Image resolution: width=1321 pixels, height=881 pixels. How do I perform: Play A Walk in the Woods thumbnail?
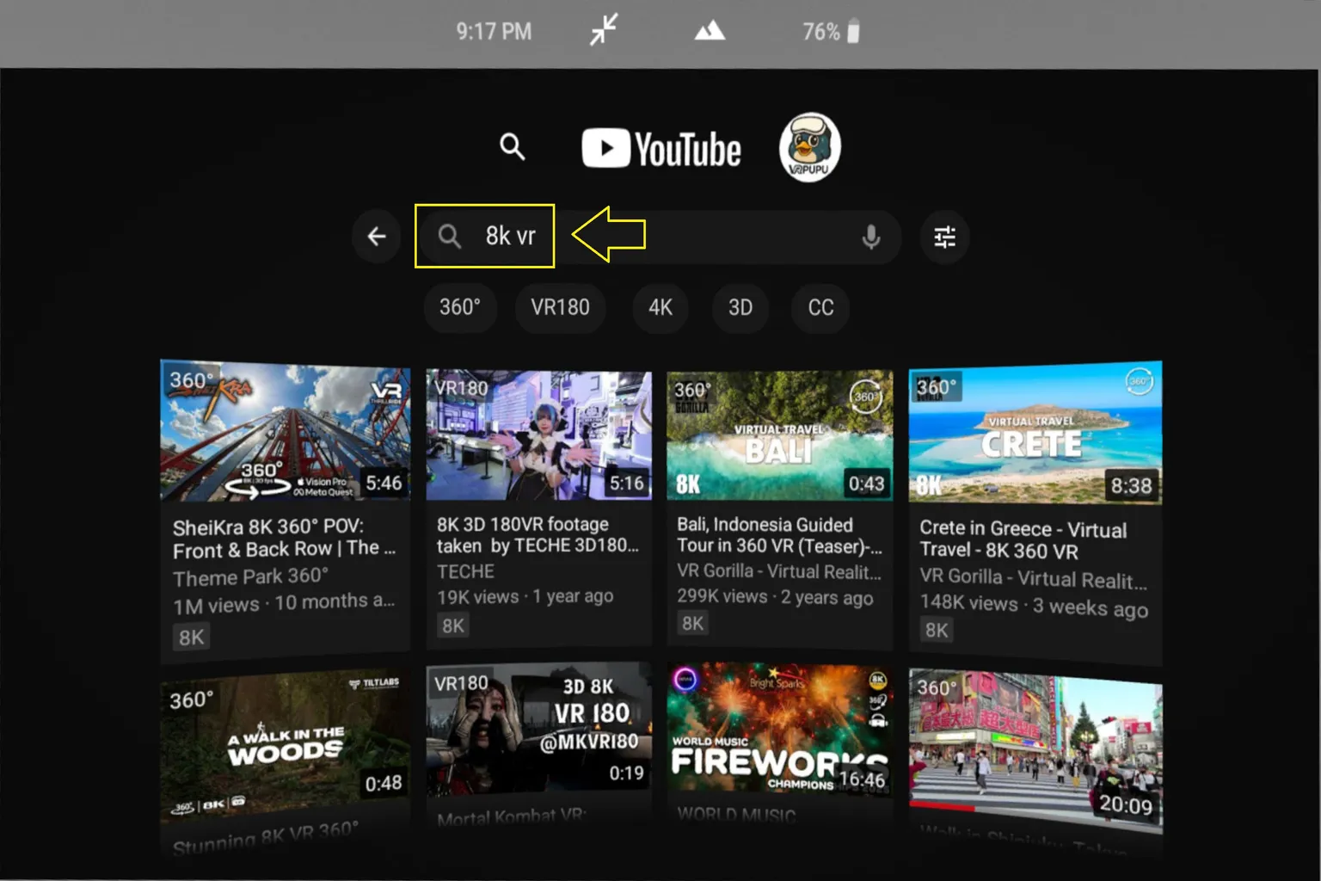[x=285, y=747]
